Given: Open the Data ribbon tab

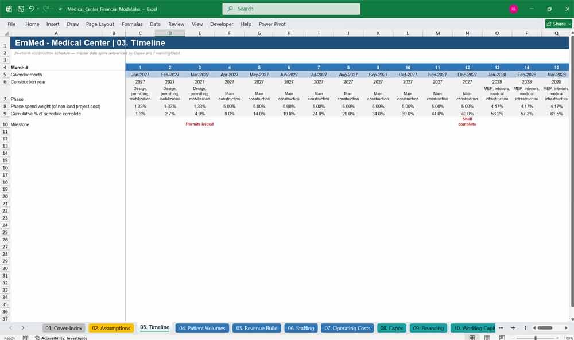Looking at the screenshot, I should pos(155,24).
